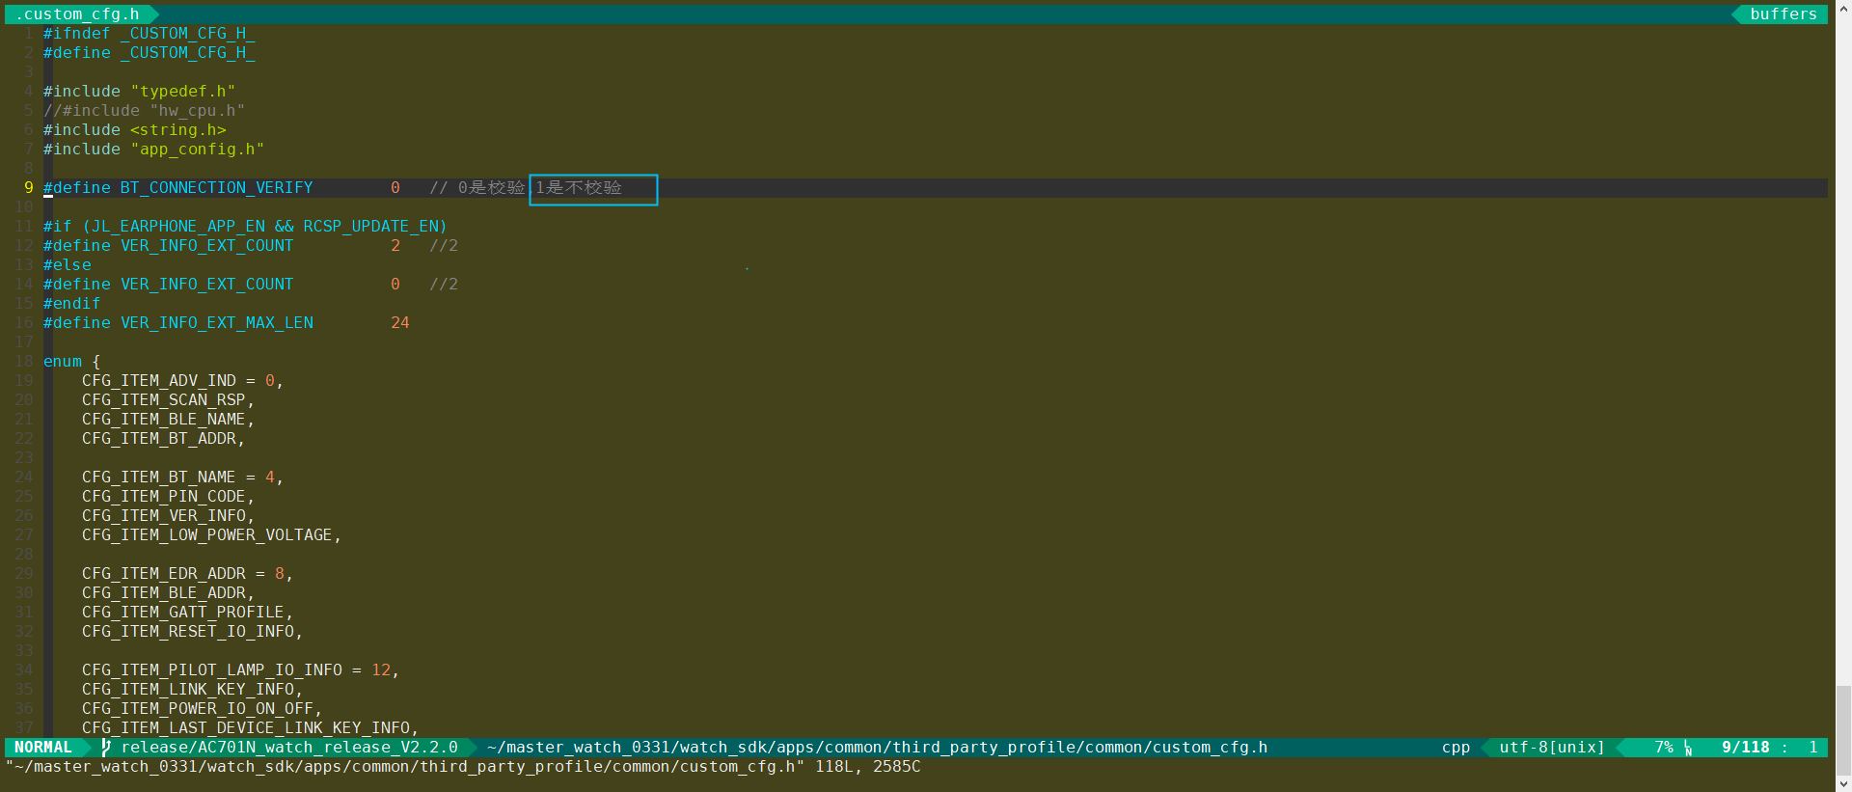Click CFG_ITEM_RESET_IO_INFO enum entry
1852x792 pixels.
[x=188, y=632]
